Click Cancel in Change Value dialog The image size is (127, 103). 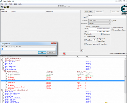[x=51, y=53]
